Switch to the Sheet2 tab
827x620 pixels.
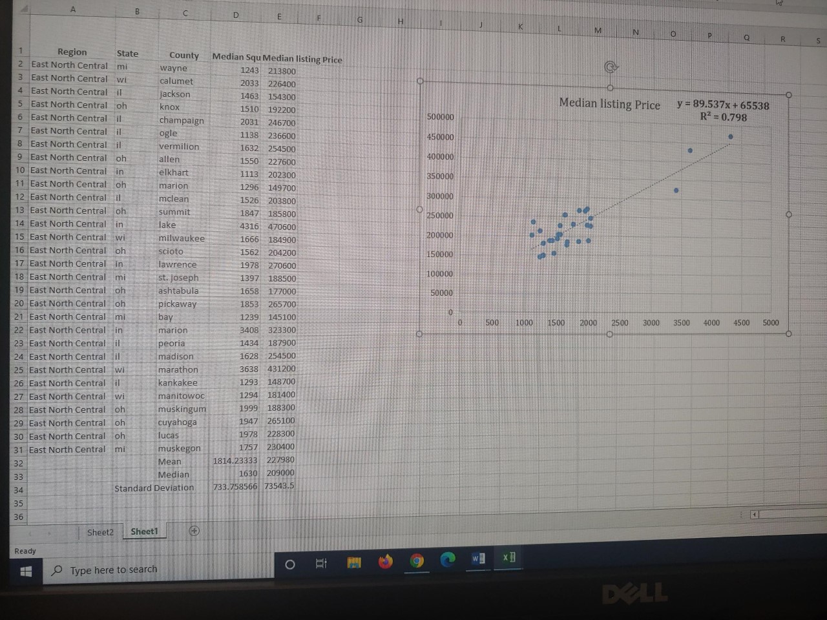tap(100, 532)
